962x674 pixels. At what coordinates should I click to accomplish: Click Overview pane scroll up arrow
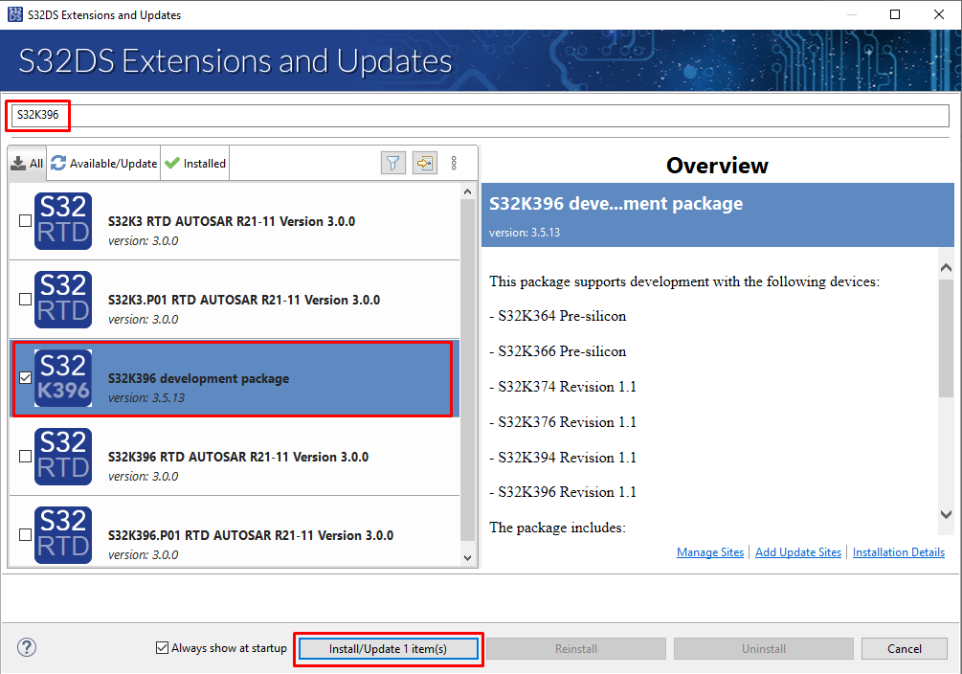tap(946, 268)
